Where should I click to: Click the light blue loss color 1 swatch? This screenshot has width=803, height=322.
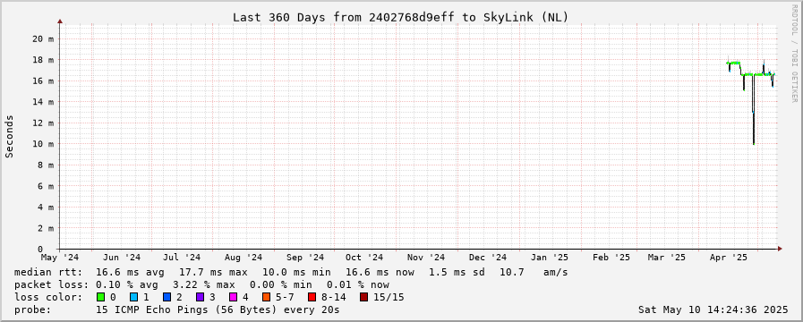coord(133,297)
